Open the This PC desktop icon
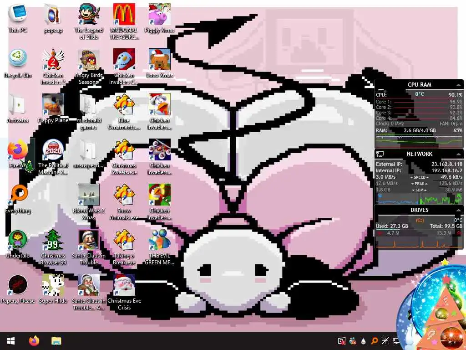This screenshot has width=466, height=350. click(x=18, y=18)
